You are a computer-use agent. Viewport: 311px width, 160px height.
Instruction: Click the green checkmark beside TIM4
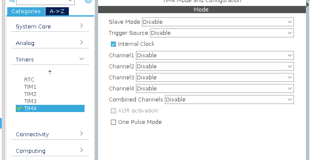pos(19,108)
